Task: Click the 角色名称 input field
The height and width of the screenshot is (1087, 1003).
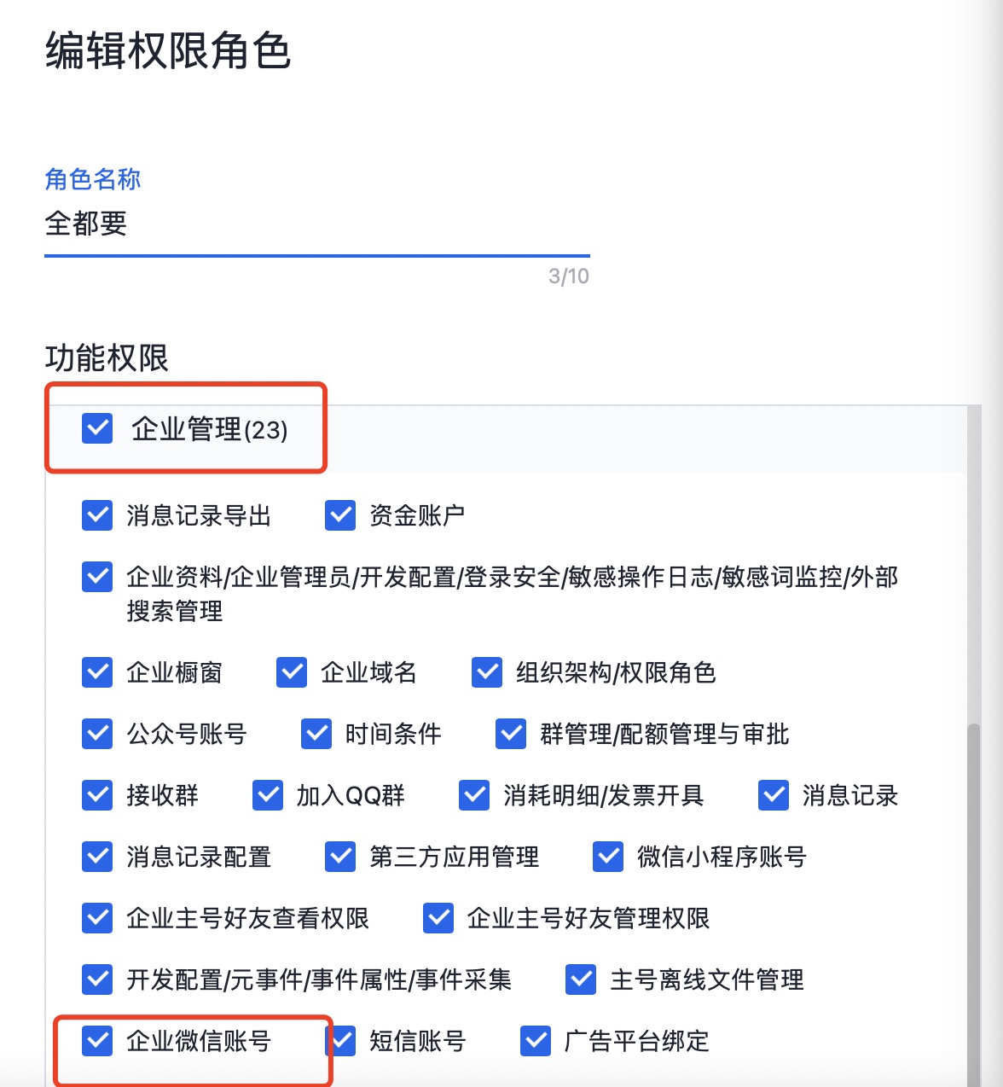Action: click(x=317, y=224)
